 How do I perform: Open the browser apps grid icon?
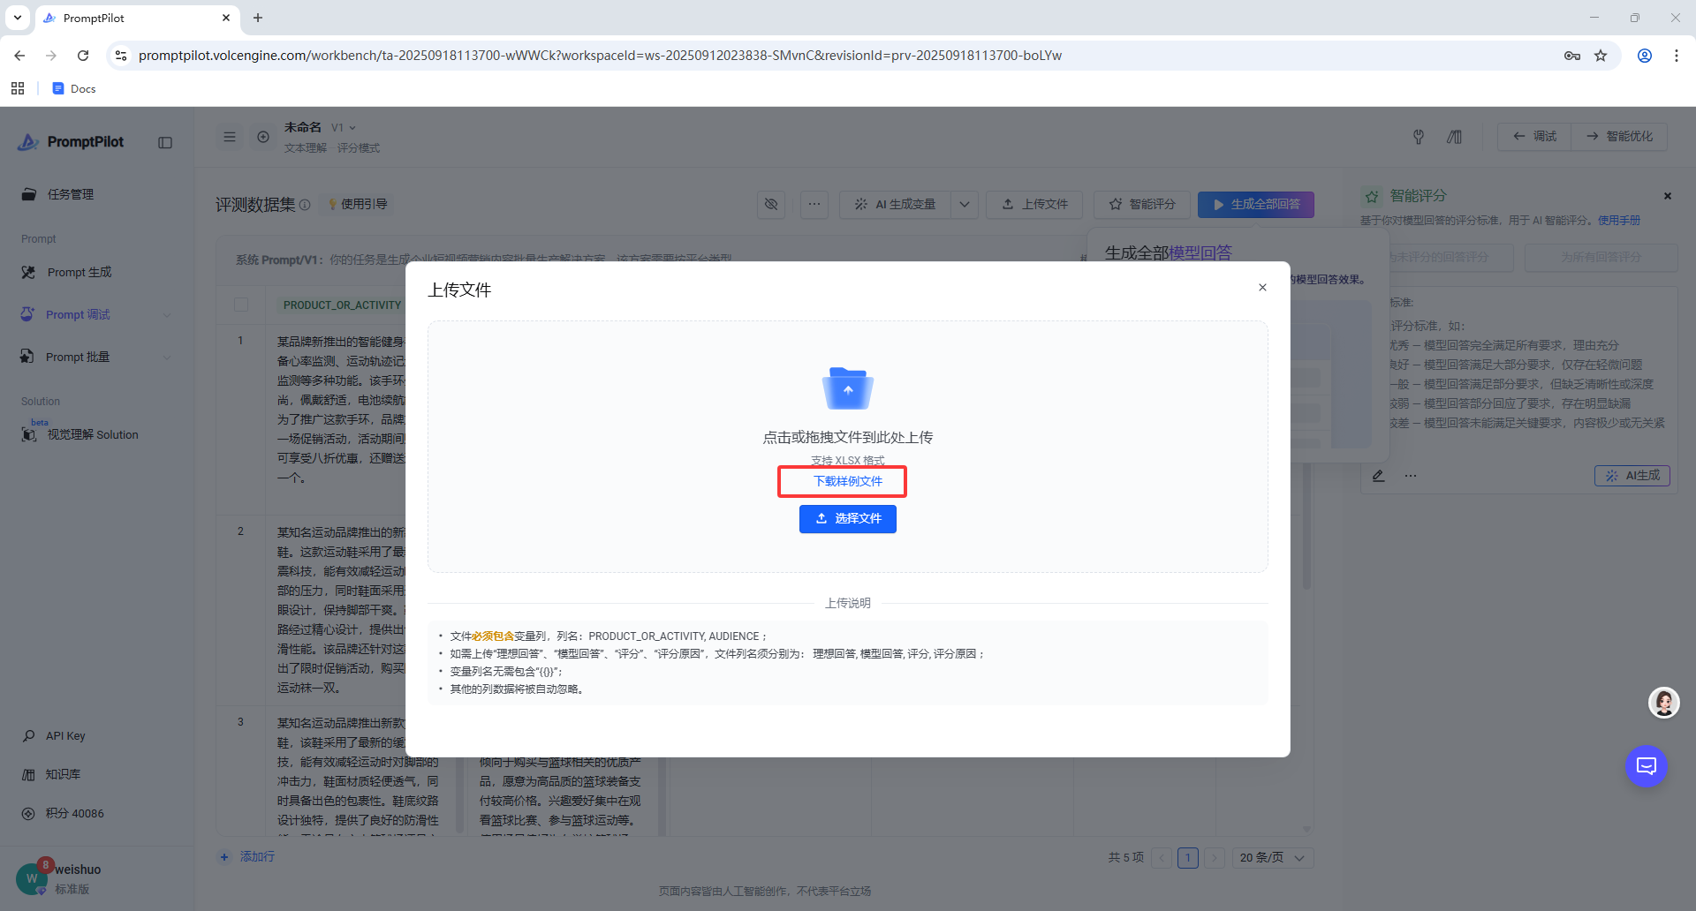point(18,88)
